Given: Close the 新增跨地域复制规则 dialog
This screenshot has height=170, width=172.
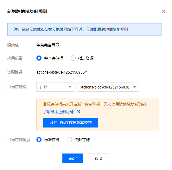Looking at the screenshot, I should pos(163,11).
